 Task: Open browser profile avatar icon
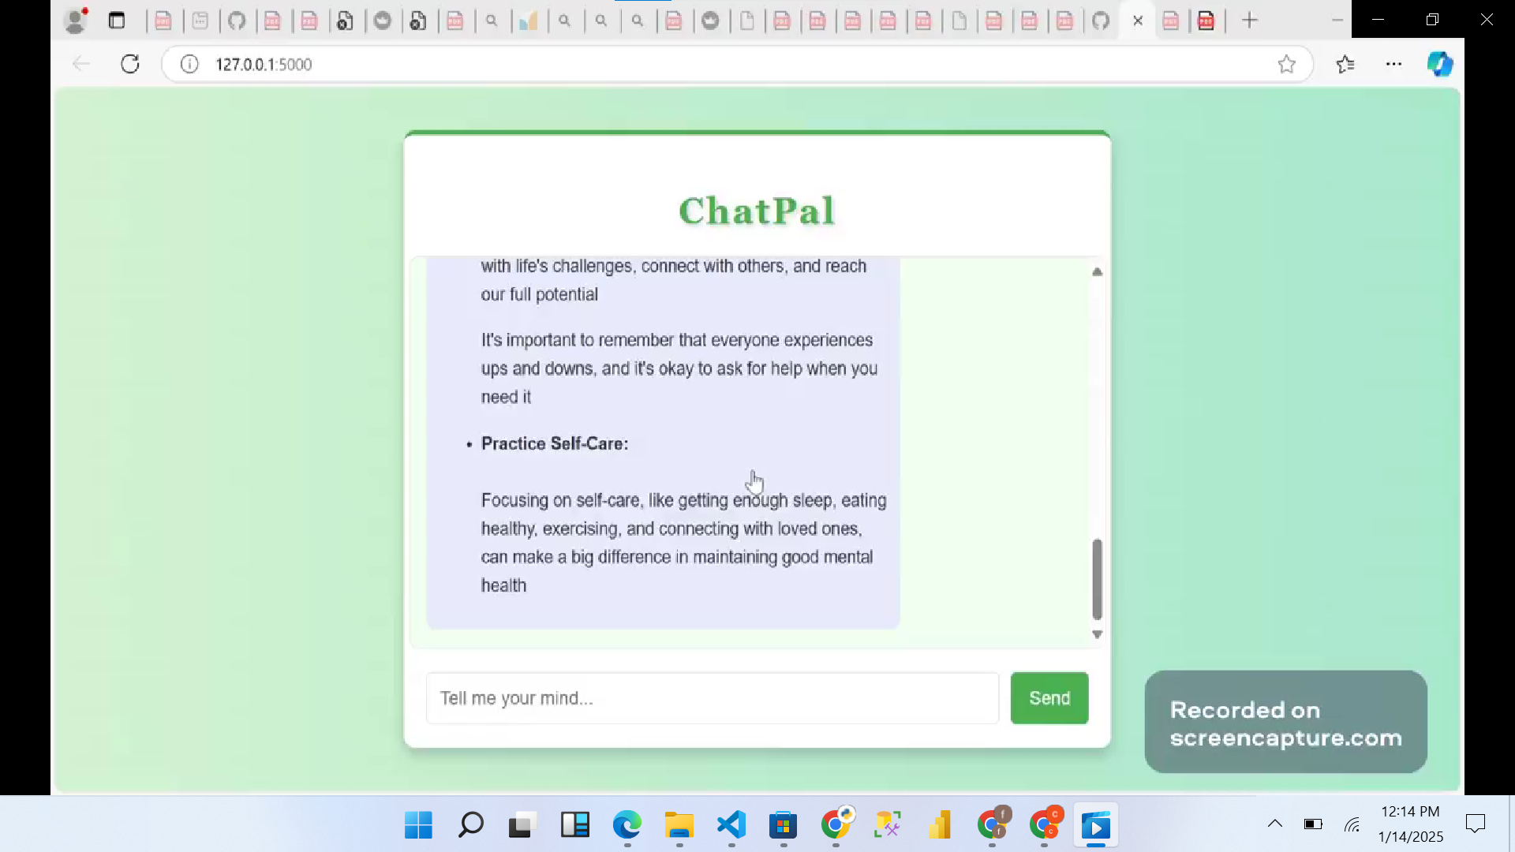pos(76,21)
